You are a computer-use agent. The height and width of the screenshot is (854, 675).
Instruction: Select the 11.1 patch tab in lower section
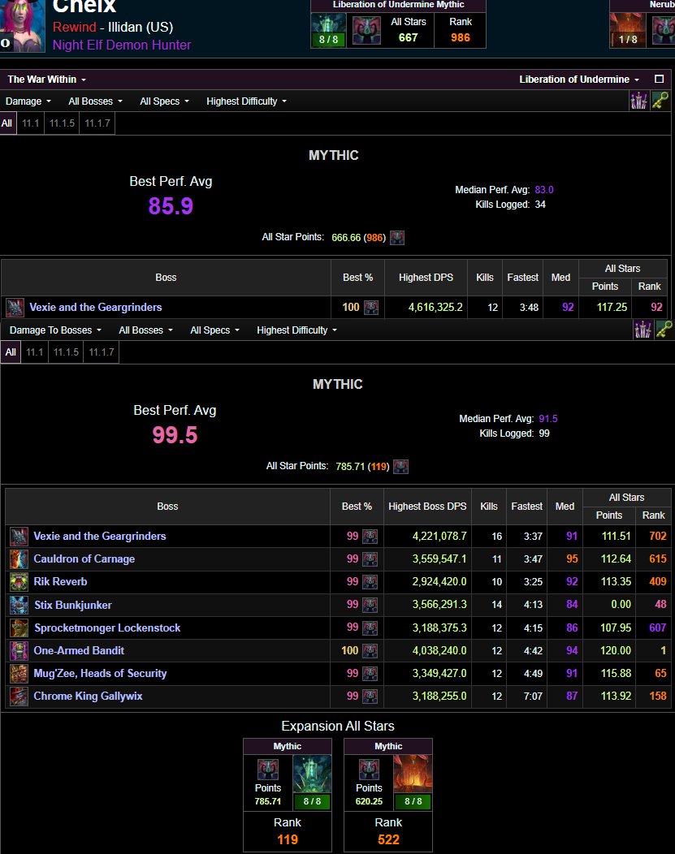34,352
